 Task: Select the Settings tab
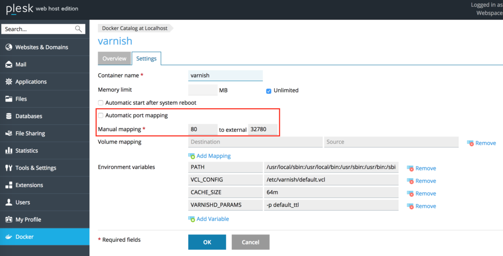click(x=146, y=58)
